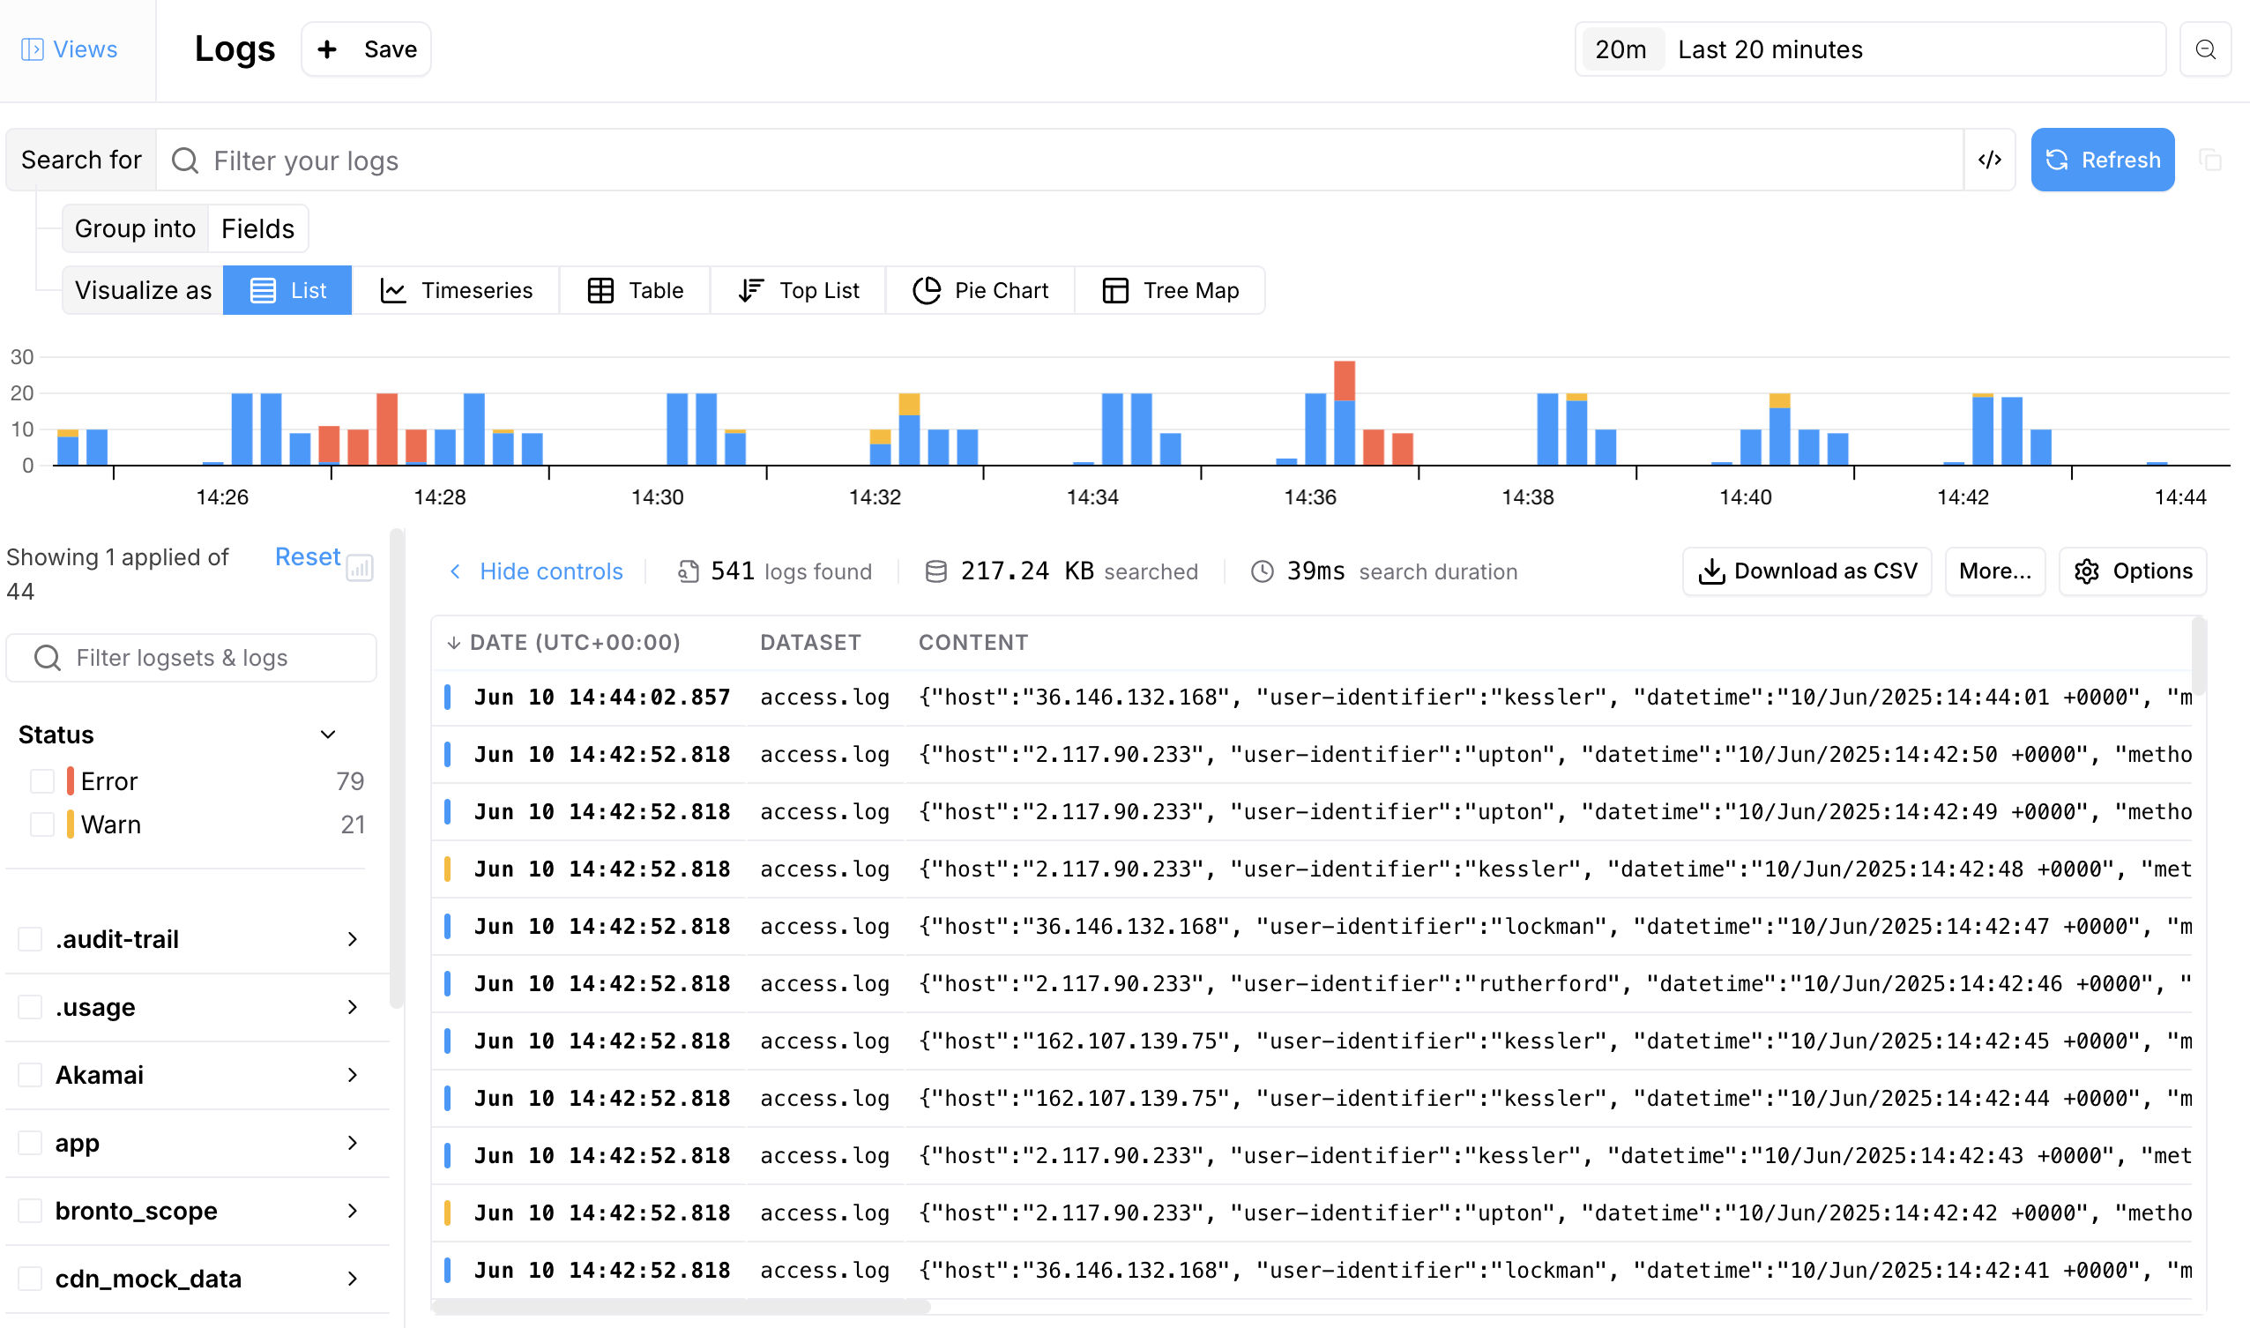Click the Refresh button
Image resolution: width=2250 pixels, height=1328 pixels.
click(2103, 160)
